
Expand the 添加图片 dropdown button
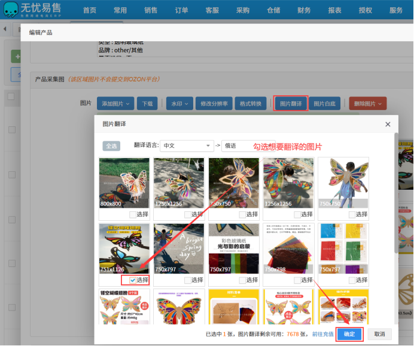[x=115, y=104]
